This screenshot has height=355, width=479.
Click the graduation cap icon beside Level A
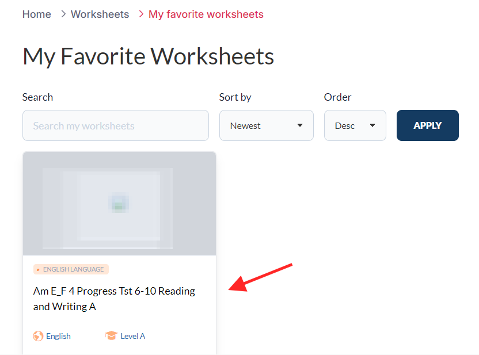tap(111, 336)
